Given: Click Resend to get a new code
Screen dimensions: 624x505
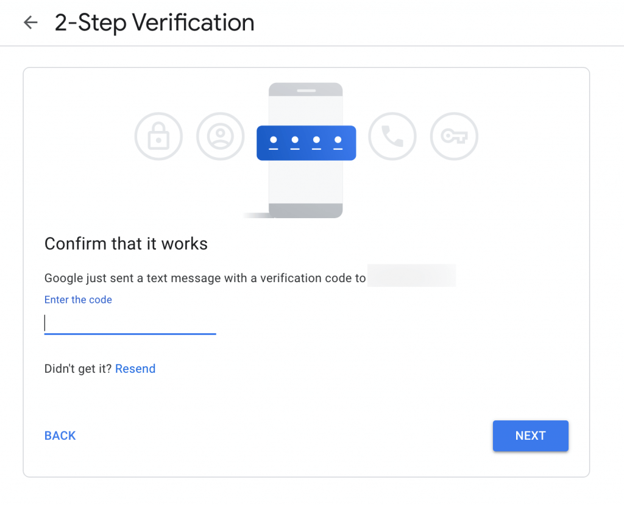Looking at the screenshot, I should [135, 369].
